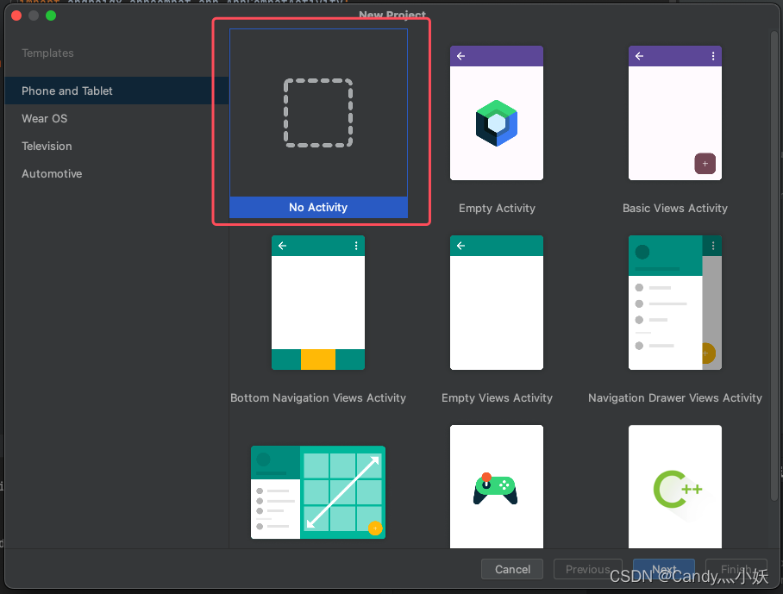783x594 pixels.
Task: Select the Native C++ template
Action: tap(675, 487)
